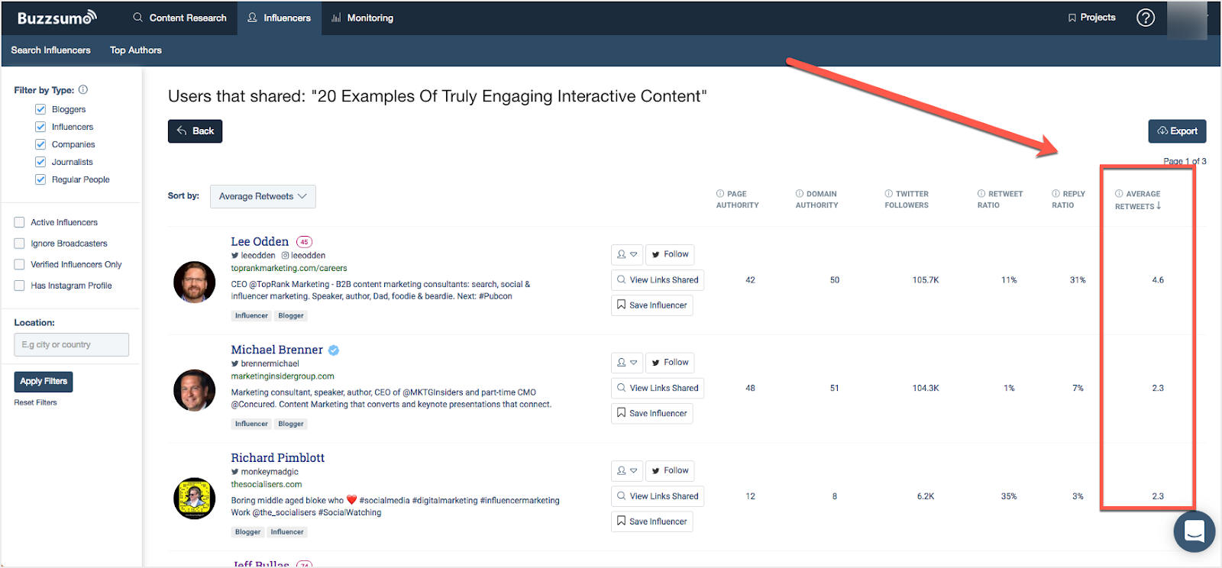Click the Domain Authority info icon
The image size is (1222, 568).
(800, 194)
